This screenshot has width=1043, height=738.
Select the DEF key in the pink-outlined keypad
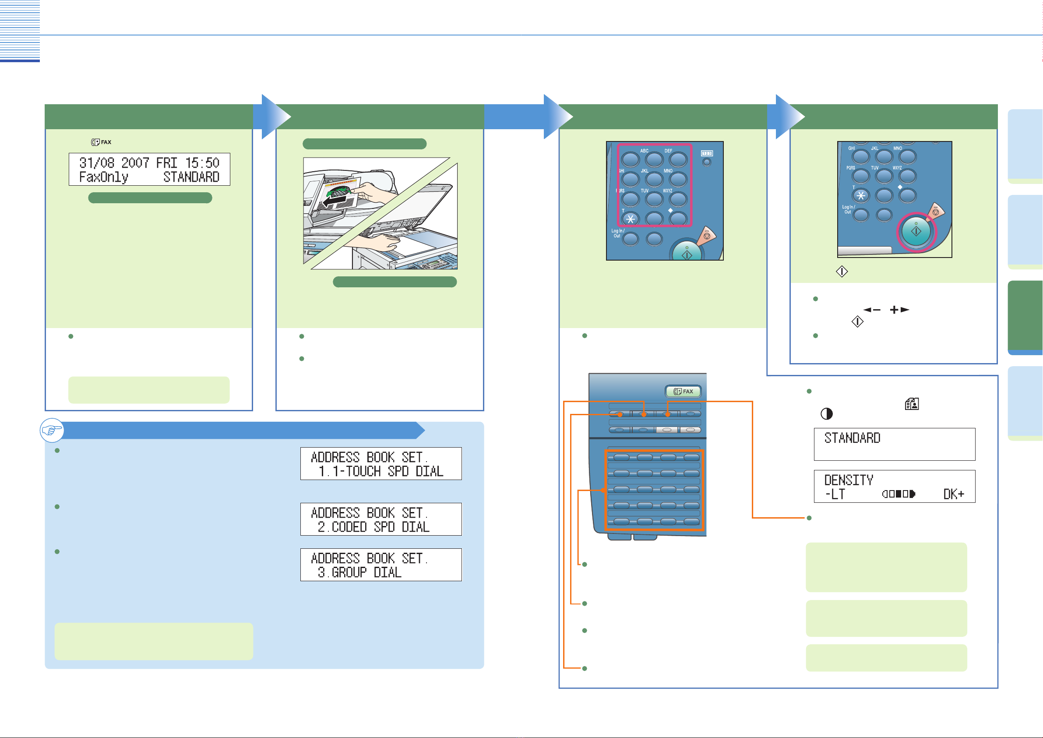click(678, 159)
